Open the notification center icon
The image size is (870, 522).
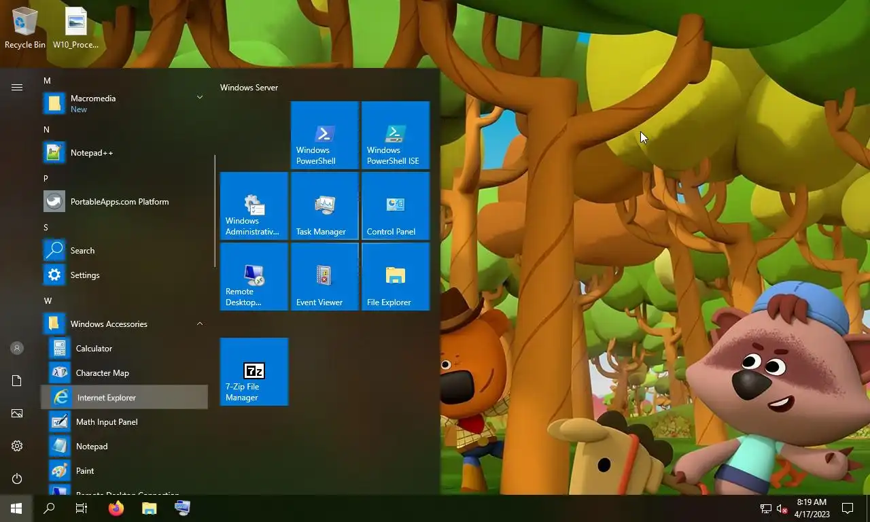pyautogui.click(x=848, y=508)
